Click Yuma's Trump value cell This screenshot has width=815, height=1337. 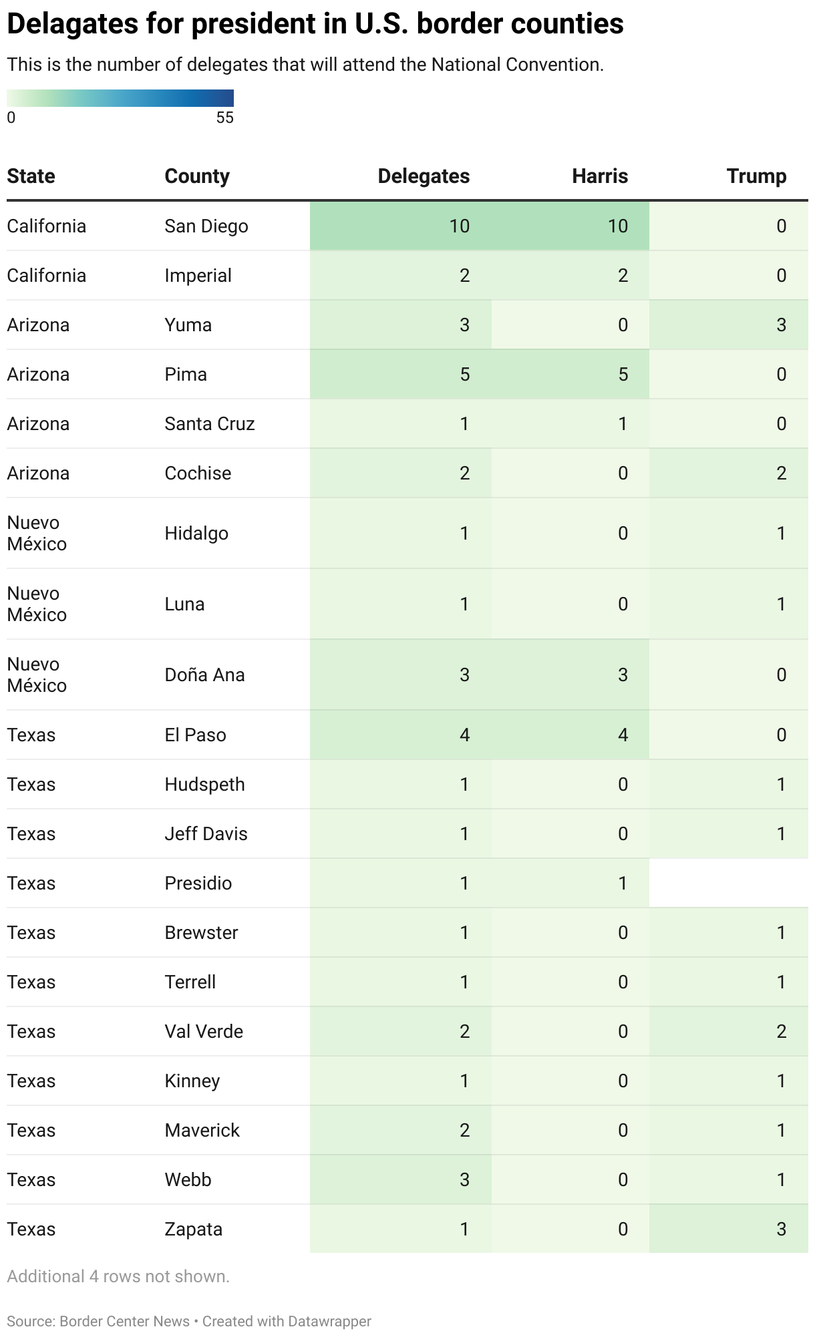[x=729, y=325]
